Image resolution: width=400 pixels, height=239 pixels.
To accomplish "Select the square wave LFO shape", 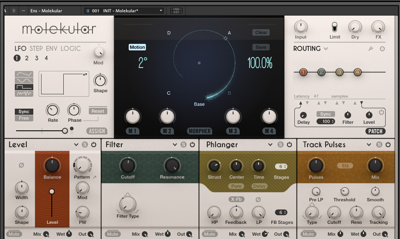I will point(24,87).
